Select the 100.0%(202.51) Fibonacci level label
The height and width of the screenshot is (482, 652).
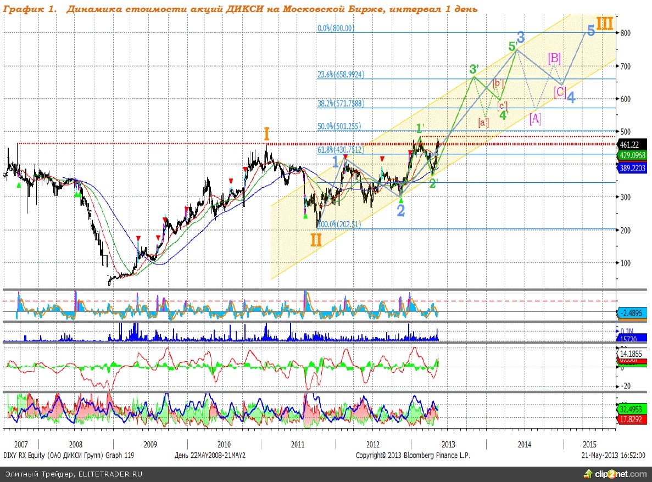pyautogui.click(x=339, y=224)
